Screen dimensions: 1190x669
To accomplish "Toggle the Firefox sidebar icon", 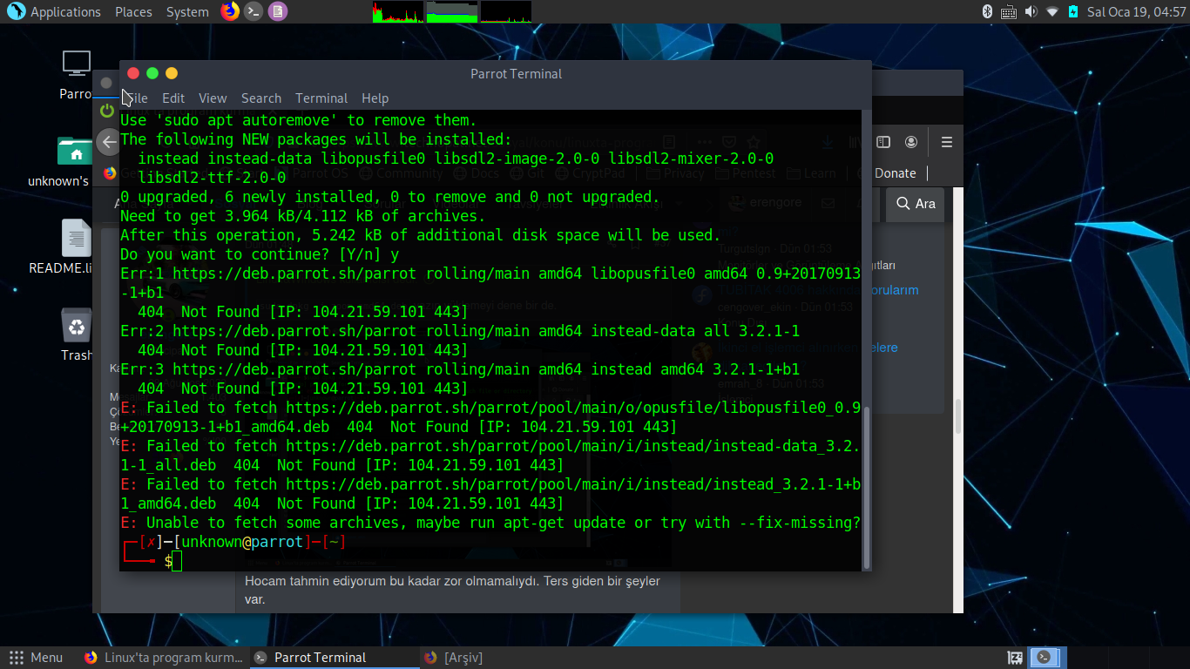I will point(883,142).
